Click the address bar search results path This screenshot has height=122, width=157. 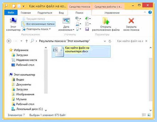(x=64, y=41)
